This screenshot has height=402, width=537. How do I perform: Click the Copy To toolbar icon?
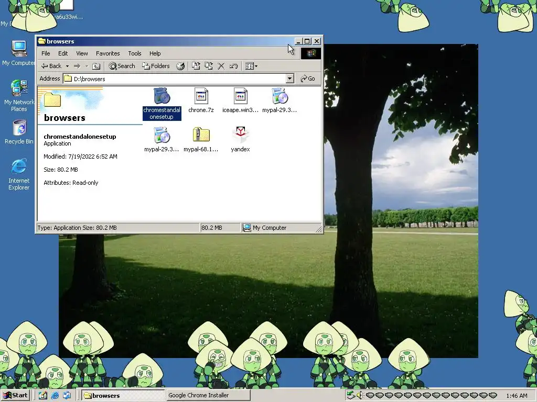click(x=209, y=66)
